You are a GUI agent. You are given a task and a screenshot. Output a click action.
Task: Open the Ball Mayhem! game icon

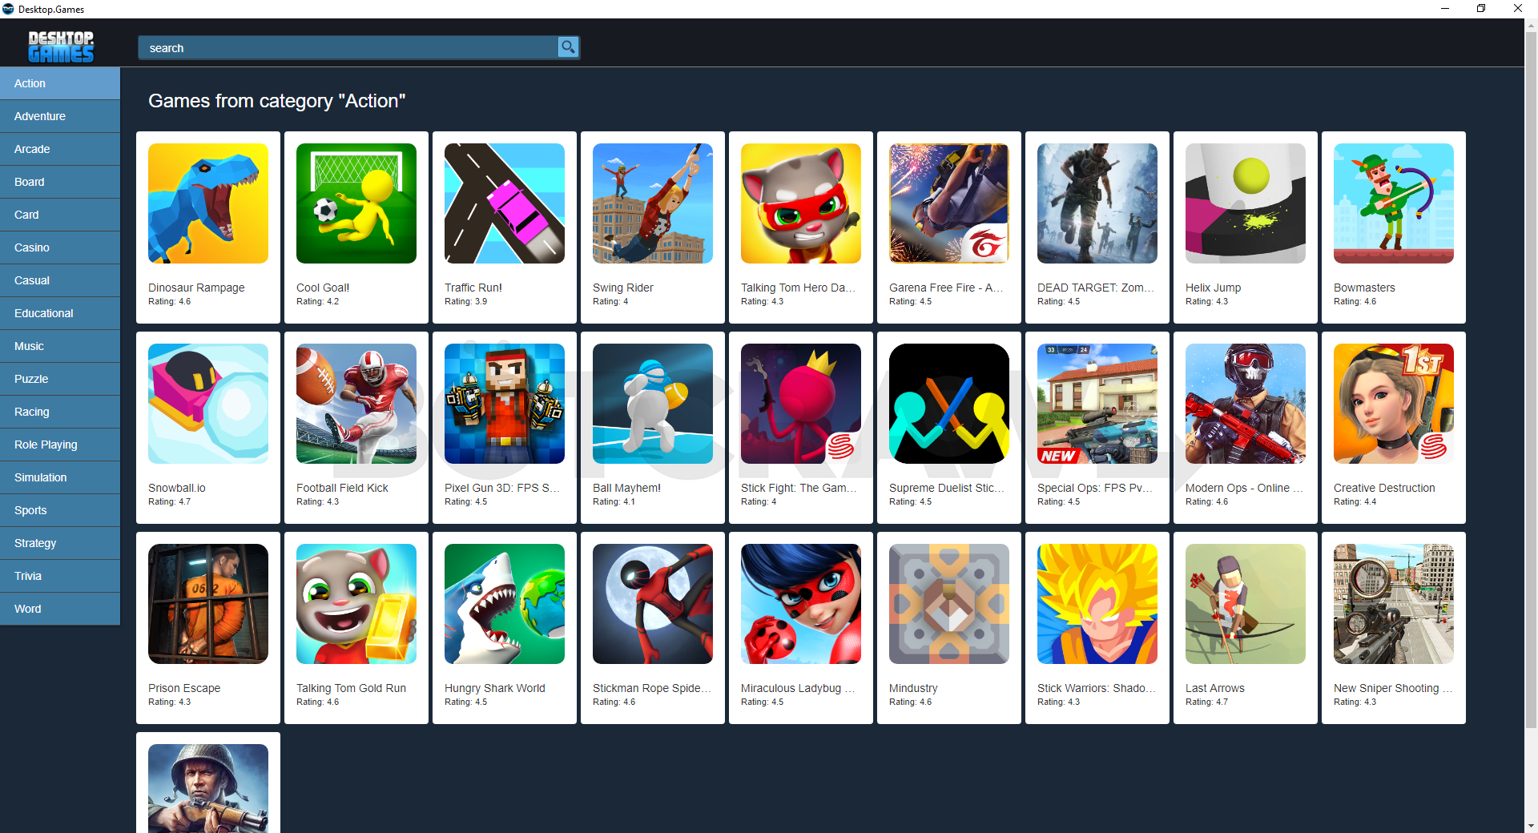point(653,404)
